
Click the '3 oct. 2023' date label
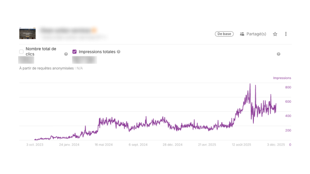(x=35, y=145)
